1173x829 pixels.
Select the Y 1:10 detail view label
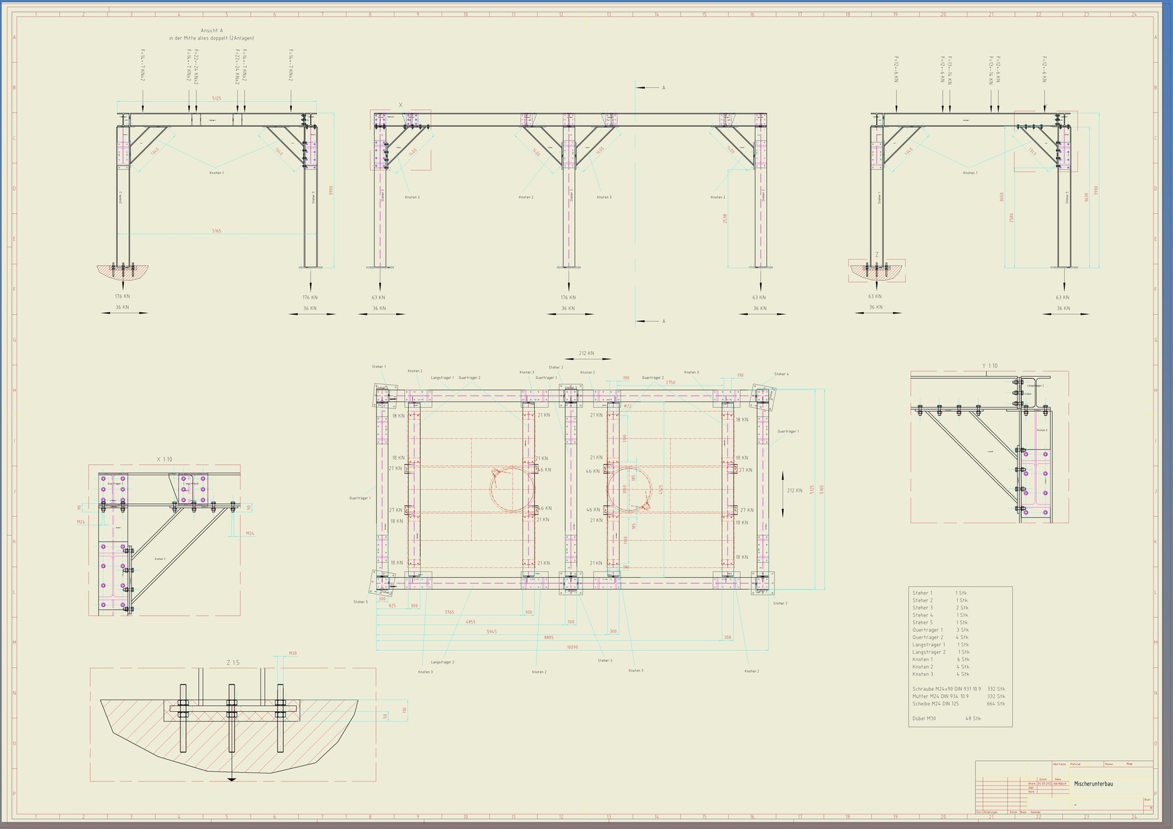pos(990,366)
